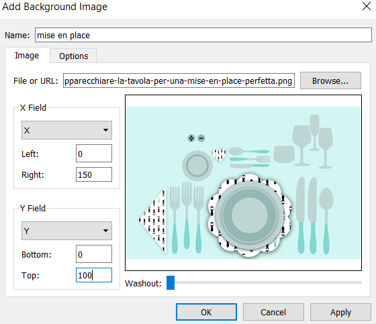Click the Apply button
Screen dimensions: 376x324
pos(340,312)
